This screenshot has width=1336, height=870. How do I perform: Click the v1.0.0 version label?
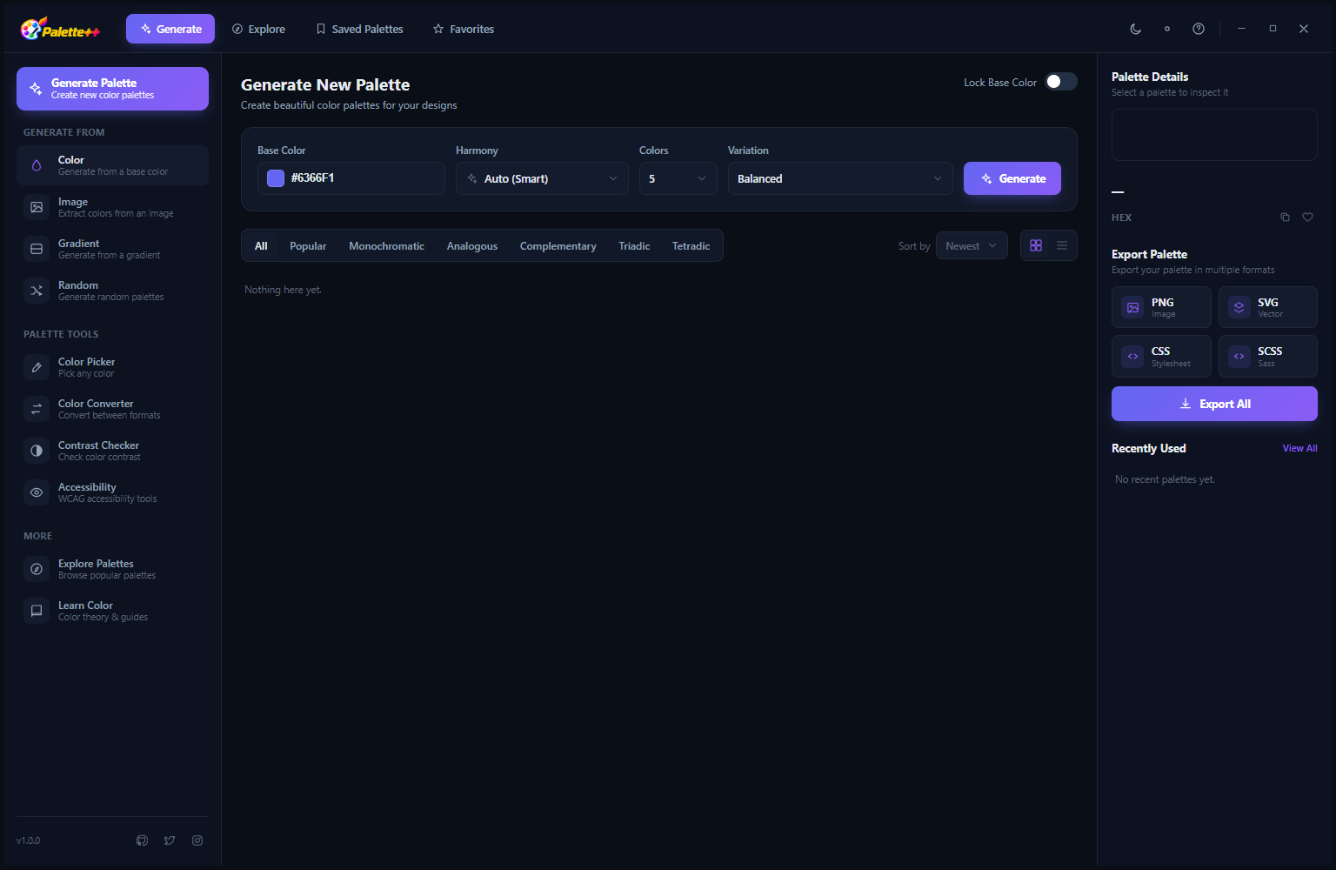pyautogui.click(x=28, y=840)
